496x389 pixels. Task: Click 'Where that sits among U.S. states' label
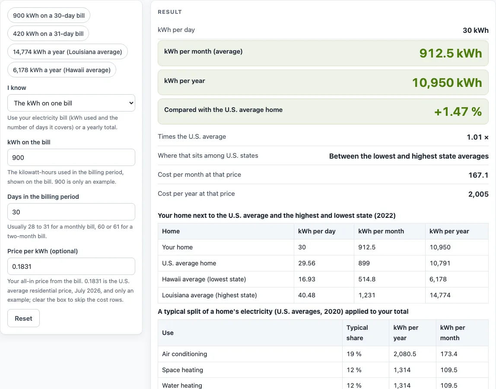(208, 156)
